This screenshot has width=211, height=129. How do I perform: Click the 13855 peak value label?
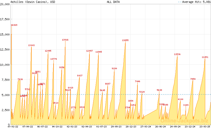[125, 40]
